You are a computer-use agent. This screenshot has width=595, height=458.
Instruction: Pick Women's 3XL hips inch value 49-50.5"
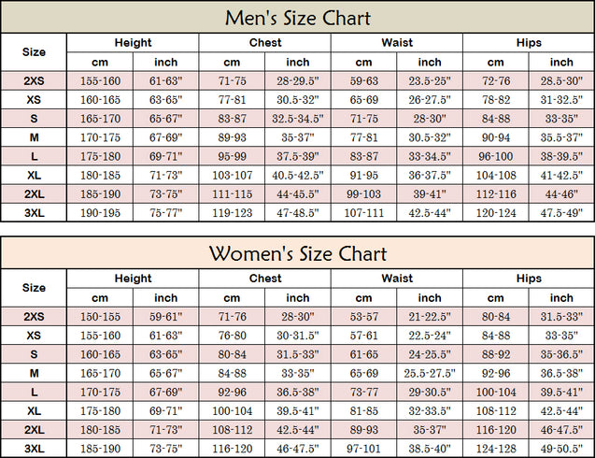tap(561, 449)
